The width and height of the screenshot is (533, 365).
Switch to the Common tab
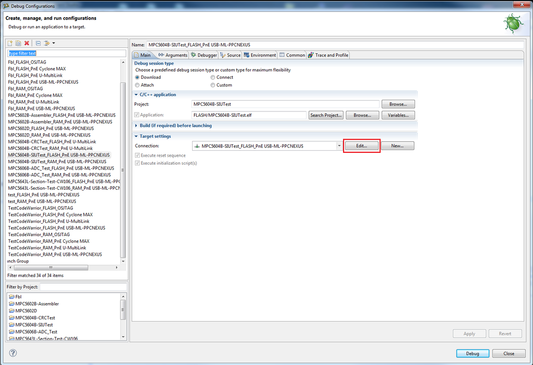coord(292,55)
